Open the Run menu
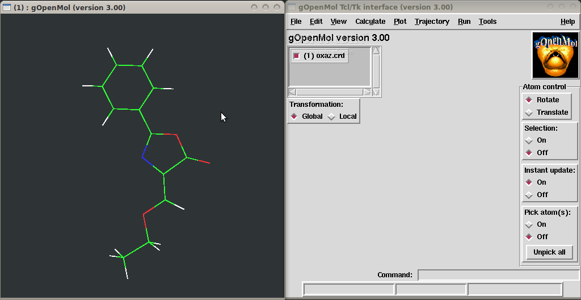This screenshot has width=581, height=300. coord(464,22)
